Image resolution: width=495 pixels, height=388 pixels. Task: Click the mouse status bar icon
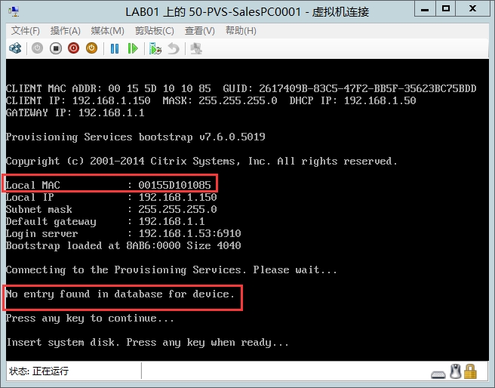click(455, 371)
